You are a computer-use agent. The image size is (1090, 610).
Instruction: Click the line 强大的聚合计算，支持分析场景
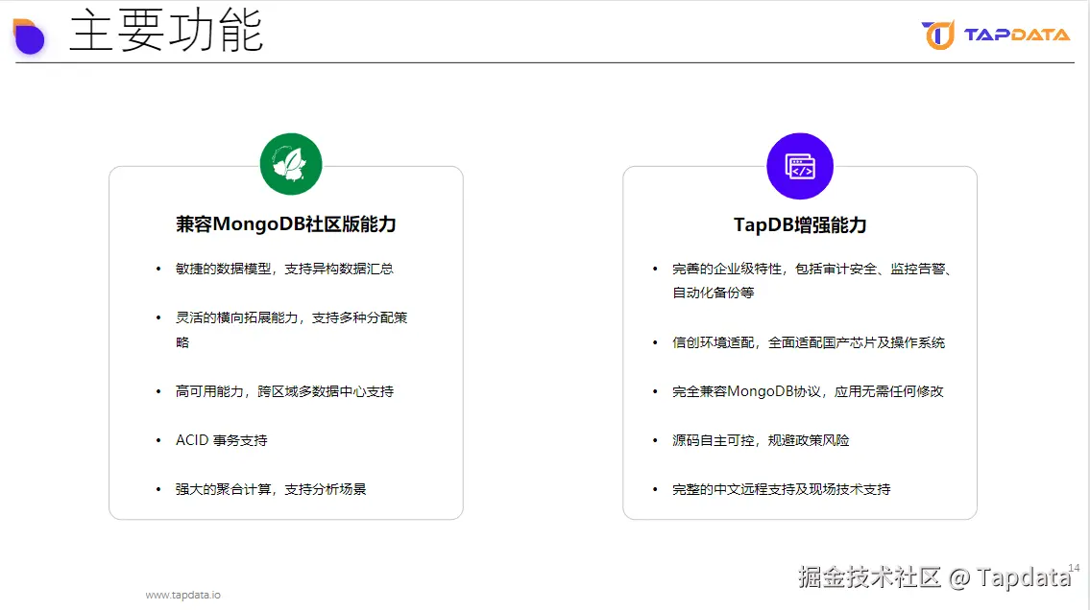[x=271, y=489]
